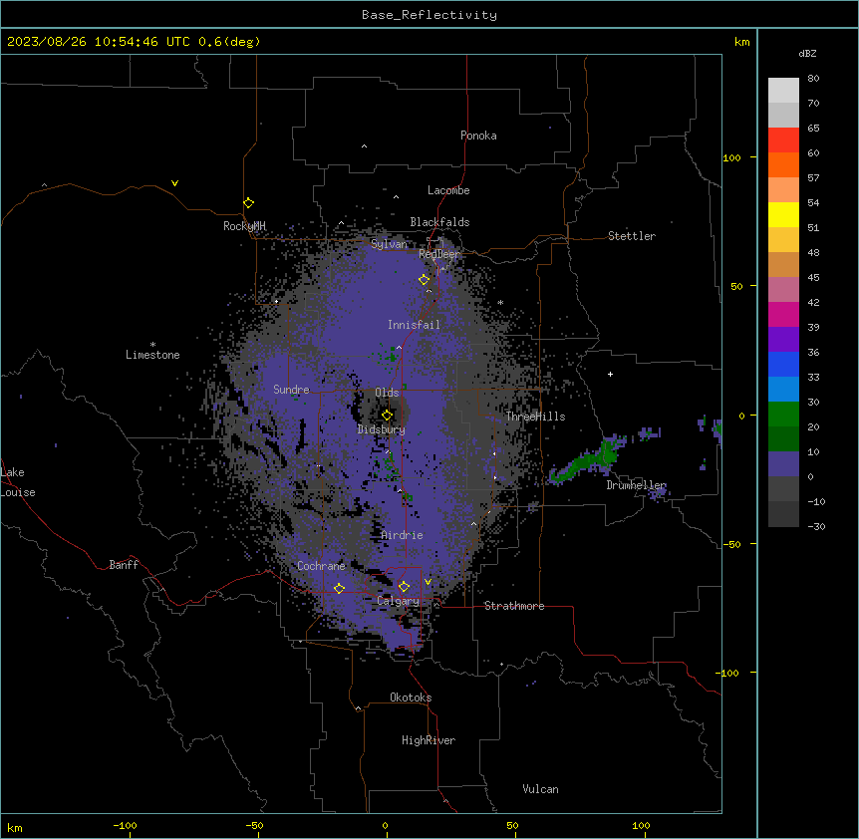Screen dimensions: 859x839
Task: Click the Stettler city label
Action: (632, 236)
